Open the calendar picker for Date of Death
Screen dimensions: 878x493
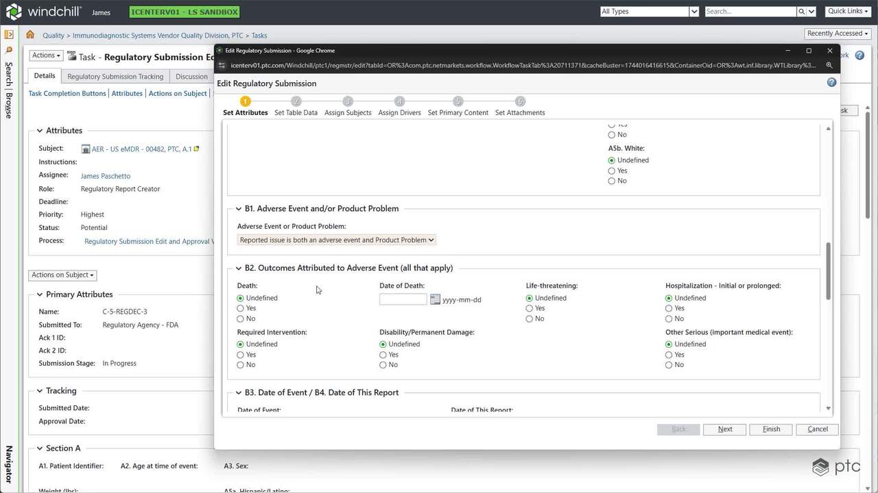[435, 299]
